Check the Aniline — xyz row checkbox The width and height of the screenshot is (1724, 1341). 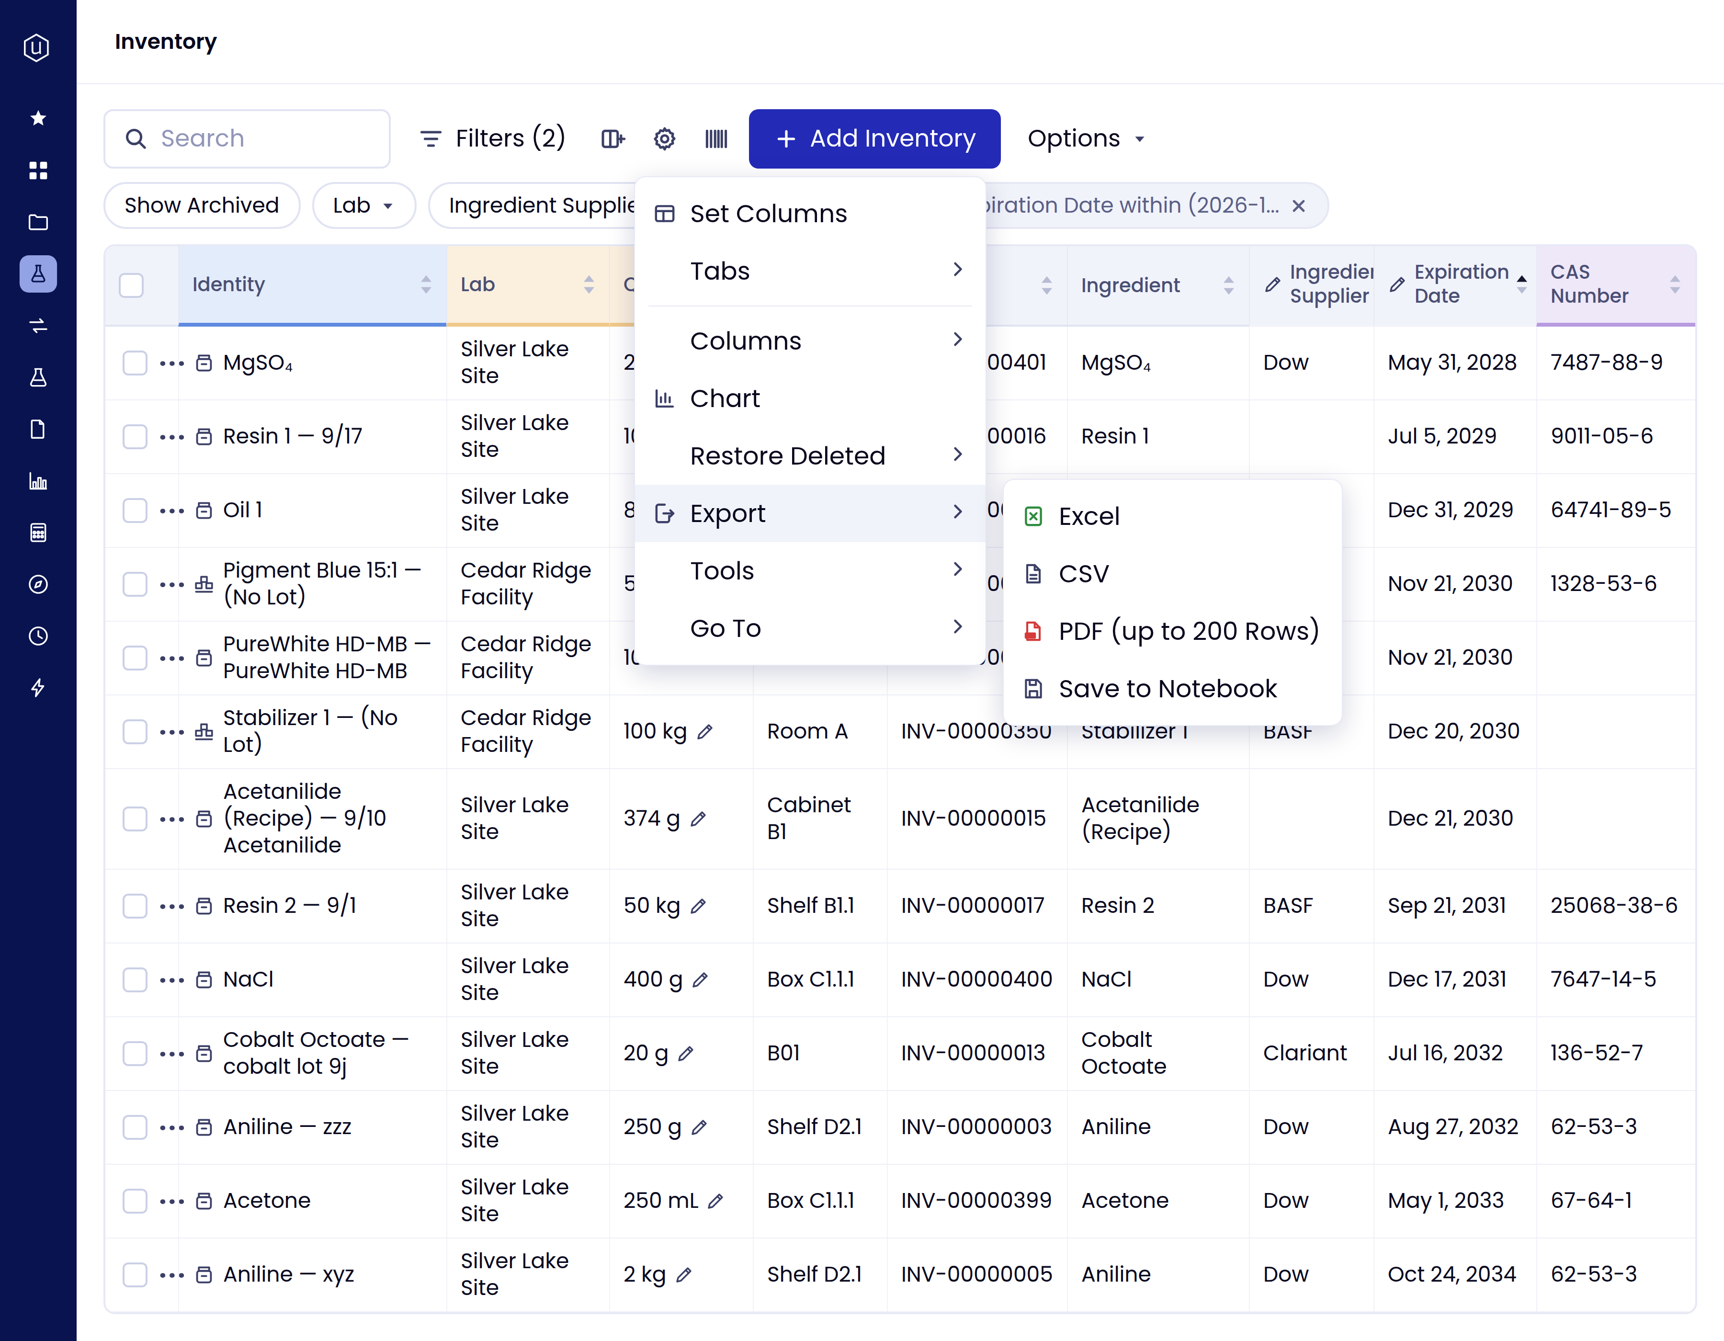tap(135, 1275)
